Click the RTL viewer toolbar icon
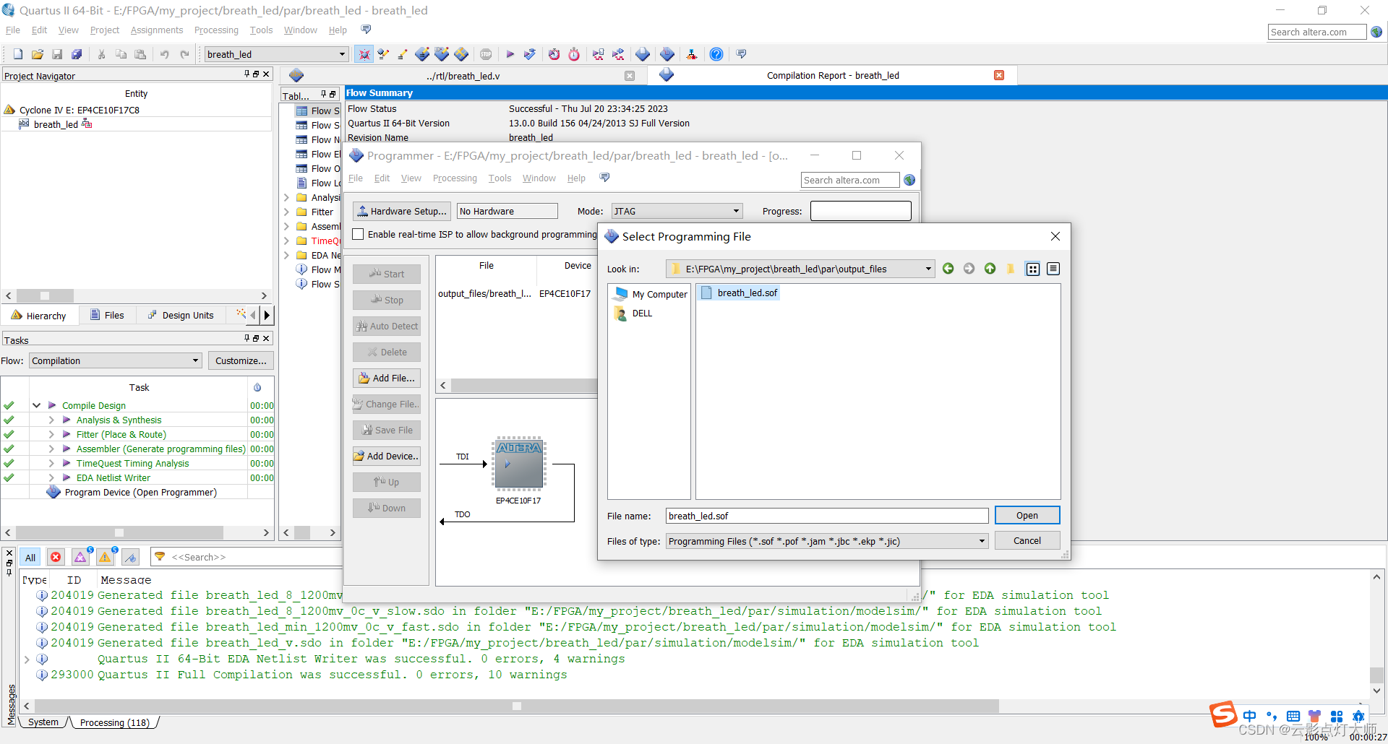The image size is (1388, 744). 599,54
